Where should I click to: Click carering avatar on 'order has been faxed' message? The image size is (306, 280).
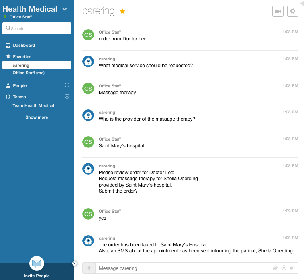point(88,241)
